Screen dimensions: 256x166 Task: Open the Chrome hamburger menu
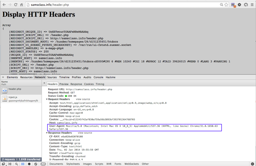click(x=252, y=5)
